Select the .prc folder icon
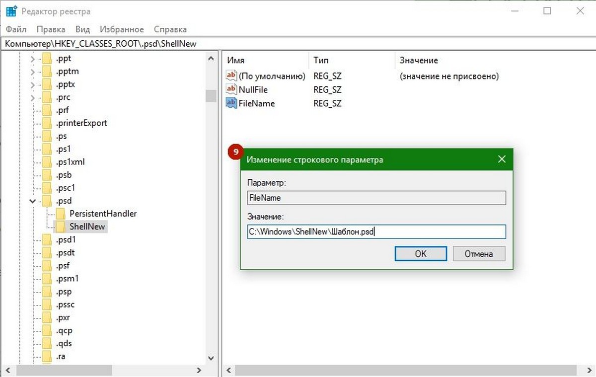This screenshot has width=596, height=377. [47, 97]
